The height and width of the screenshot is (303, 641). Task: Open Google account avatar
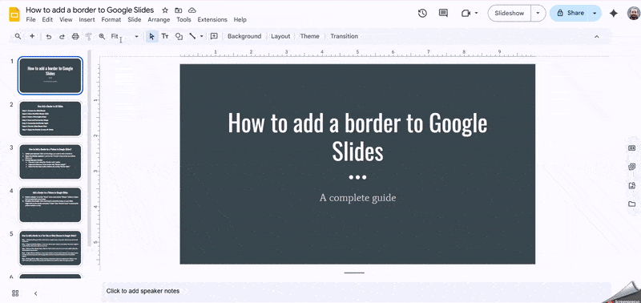coord(634,13)
